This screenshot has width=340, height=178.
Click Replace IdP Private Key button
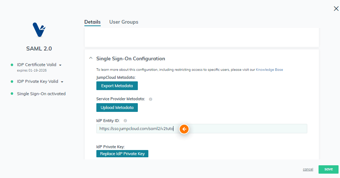pos(122,154)
